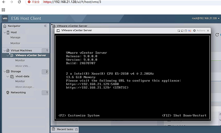Click the refresh icon right of console

coord(217,35)
